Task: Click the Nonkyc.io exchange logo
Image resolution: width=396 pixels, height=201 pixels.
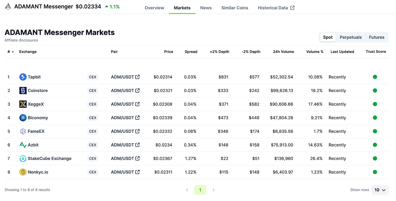Action: click(23, 172)
